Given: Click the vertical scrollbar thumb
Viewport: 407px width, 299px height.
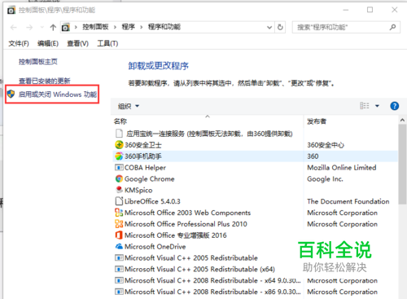Looking at the screenshot, I should (402, 165).
